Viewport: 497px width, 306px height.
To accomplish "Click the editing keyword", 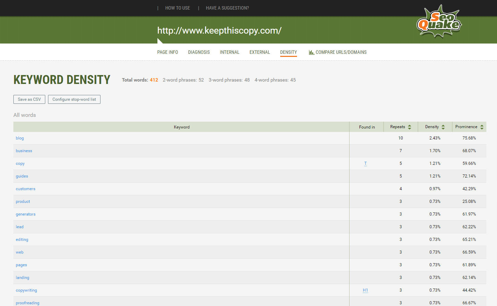I will pos(22,240).
